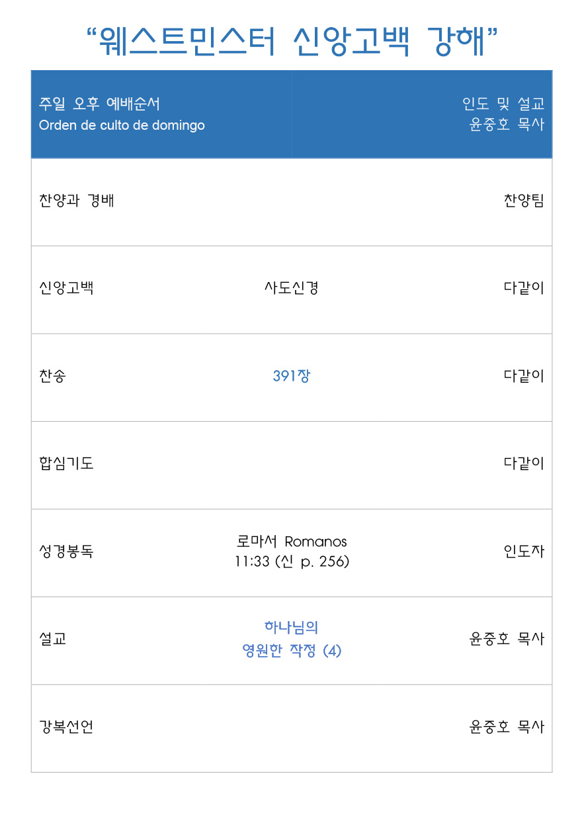The image size is (580, 821).
Task: Click 찬양팀 in the first row
Action: pos(524,201)
